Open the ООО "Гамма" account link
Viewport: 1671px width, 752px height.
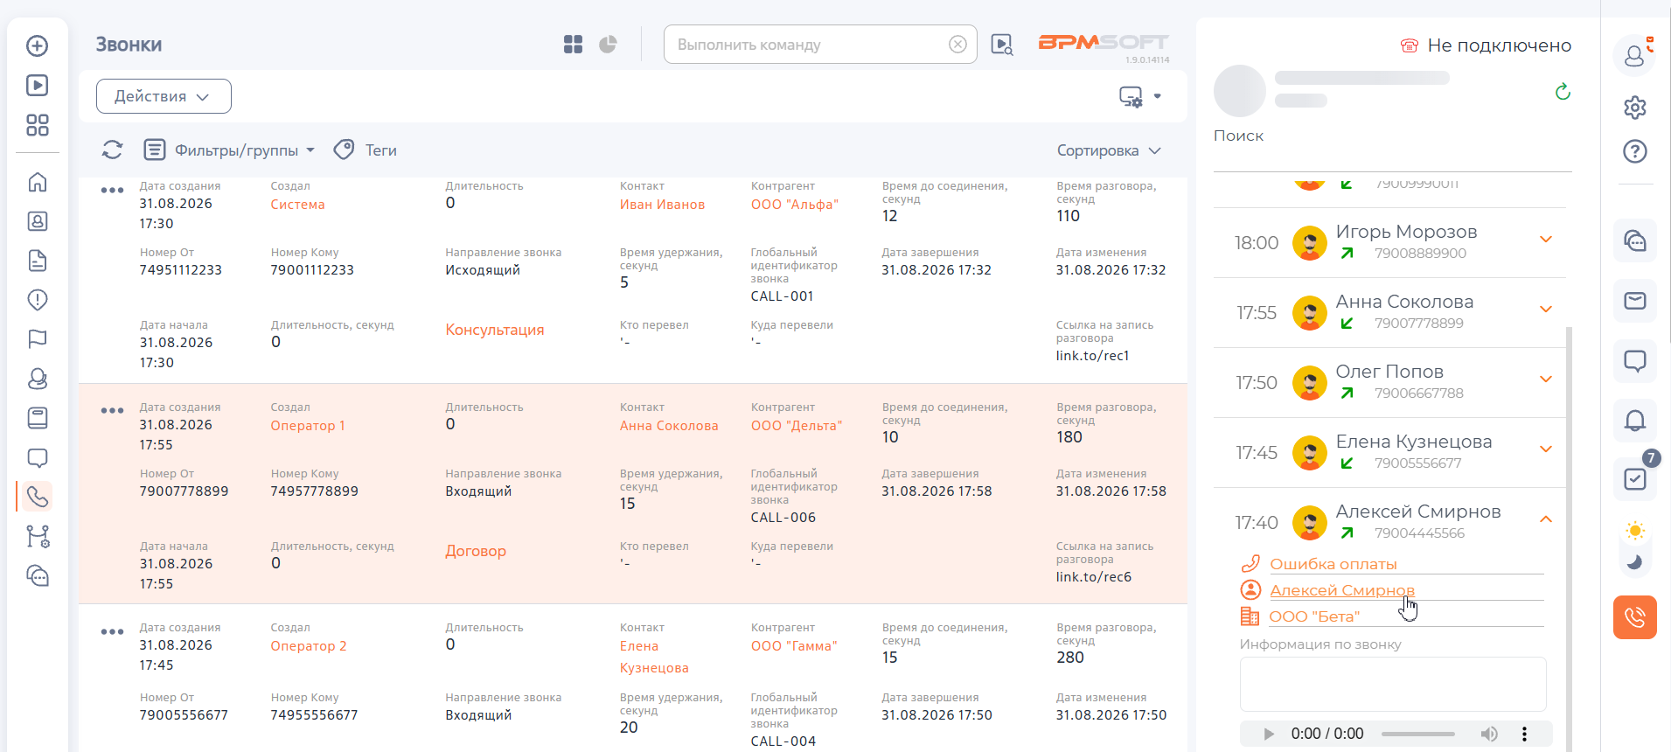794,646
